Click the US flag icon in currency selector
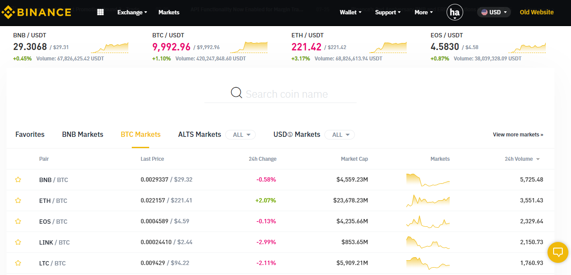 (x=484, y=12)
